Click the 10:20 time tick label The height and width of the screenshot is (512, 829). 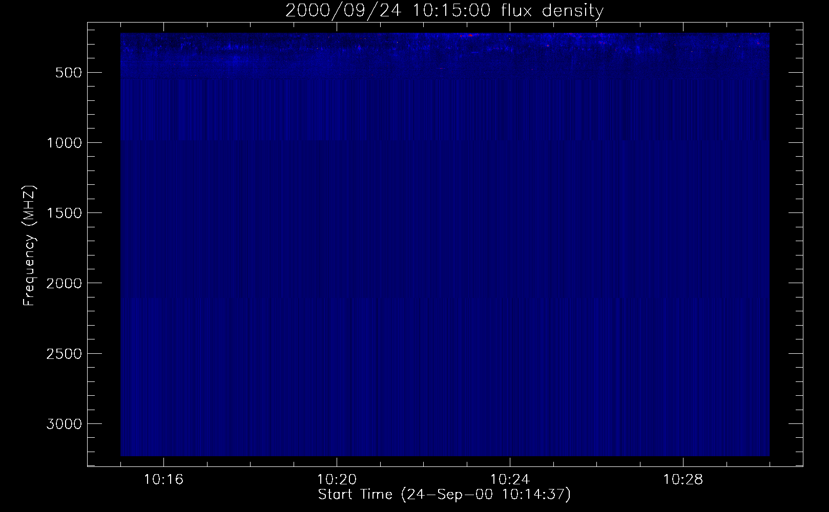point(337,480)
